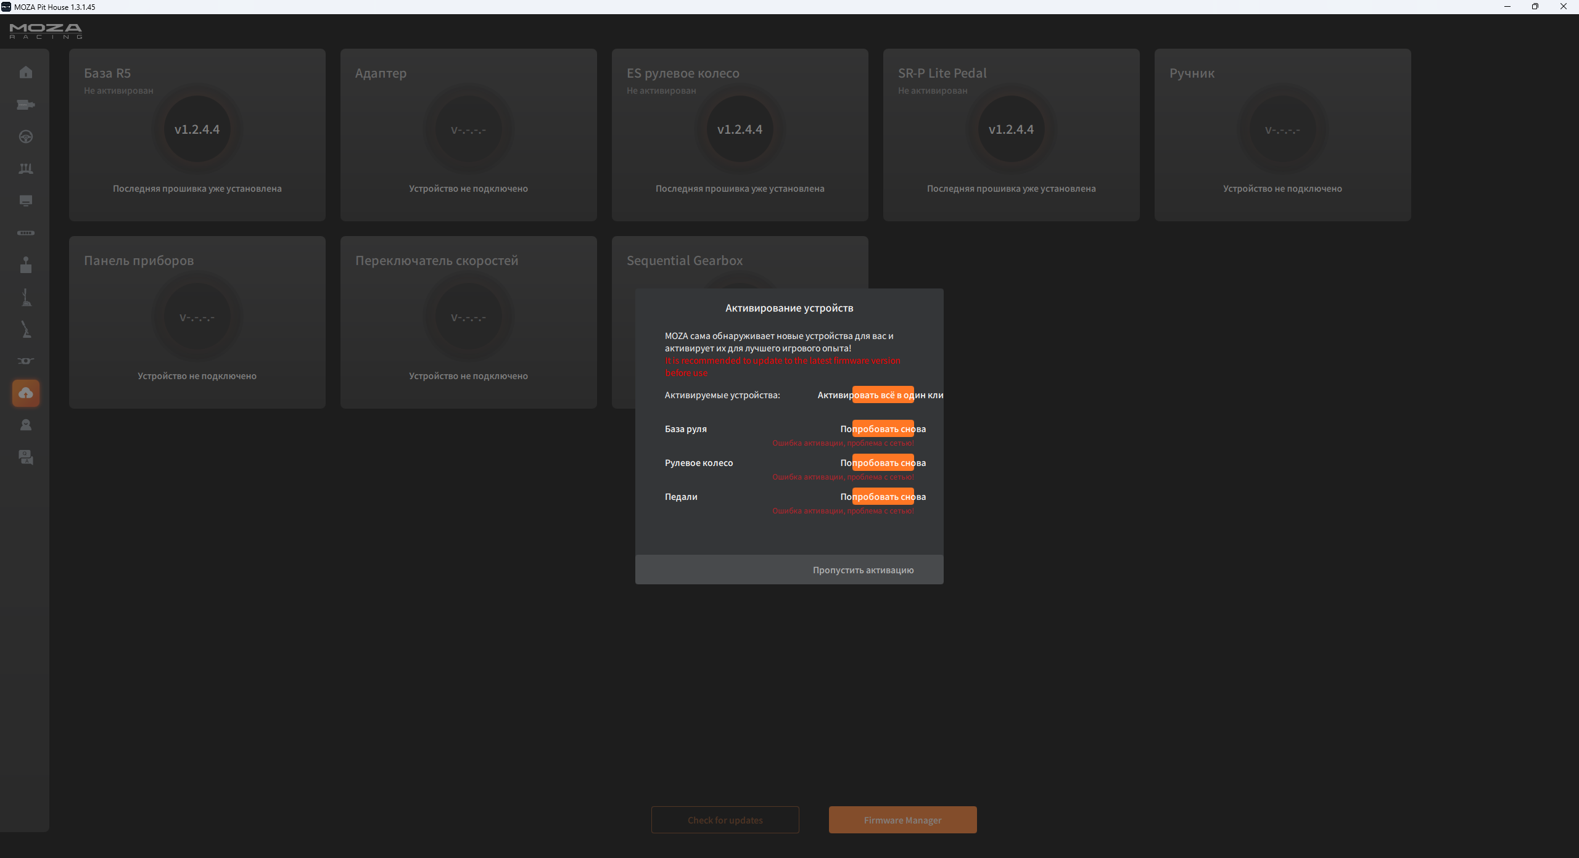Select the wheel base motor icon
This screenshot has height=858, width=1579.
pyautogui.click(x=26, y=105)
